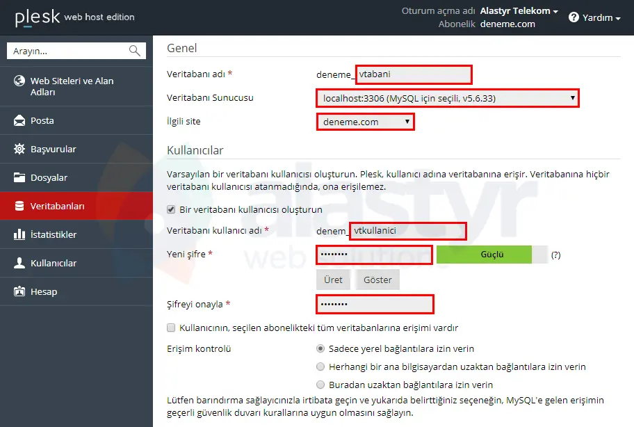Click the Üret password button

333,280
